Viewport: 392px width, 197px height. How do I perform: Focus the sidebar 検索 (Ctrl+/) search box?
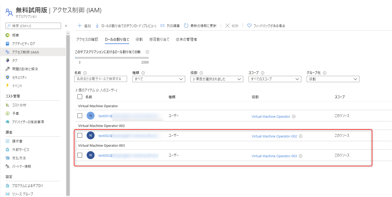(x=33, y=26)
